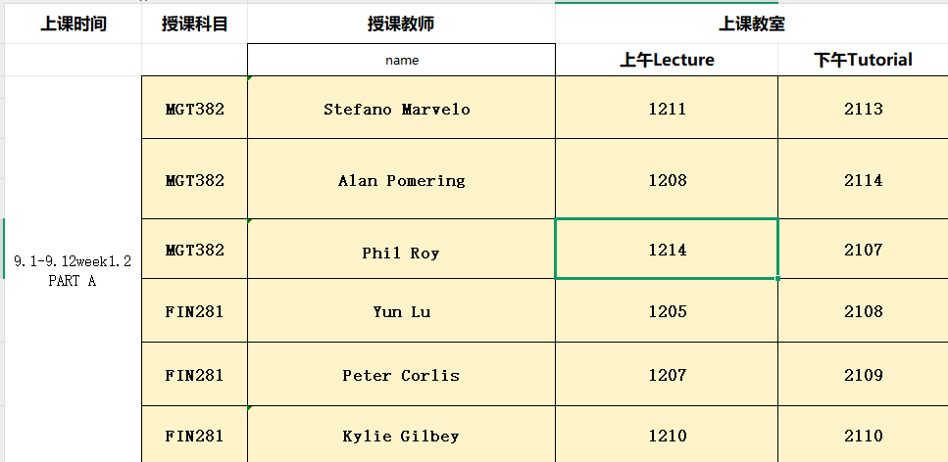
Task: Select the 授课教师 header cell
Action: click(401, 24)
